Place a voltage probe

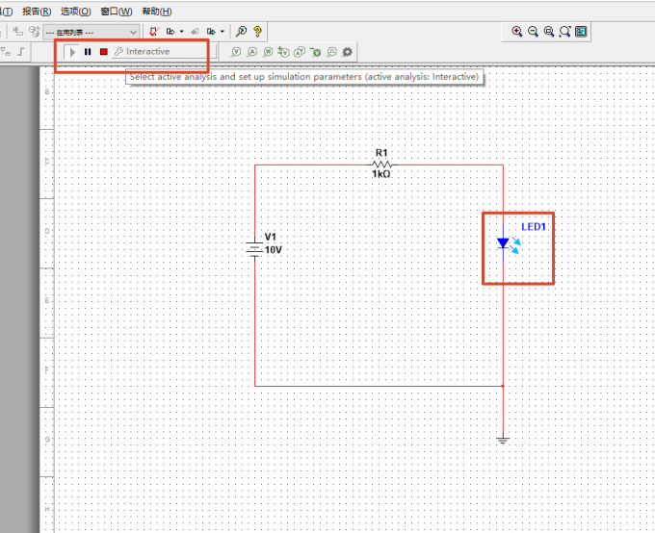coord(236,52)
